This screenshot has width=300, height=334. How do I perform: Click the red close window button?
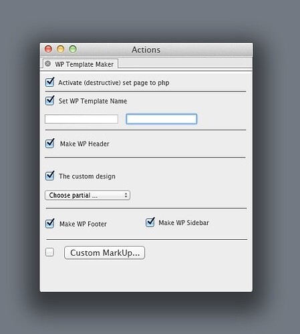[x=48, y=49]
